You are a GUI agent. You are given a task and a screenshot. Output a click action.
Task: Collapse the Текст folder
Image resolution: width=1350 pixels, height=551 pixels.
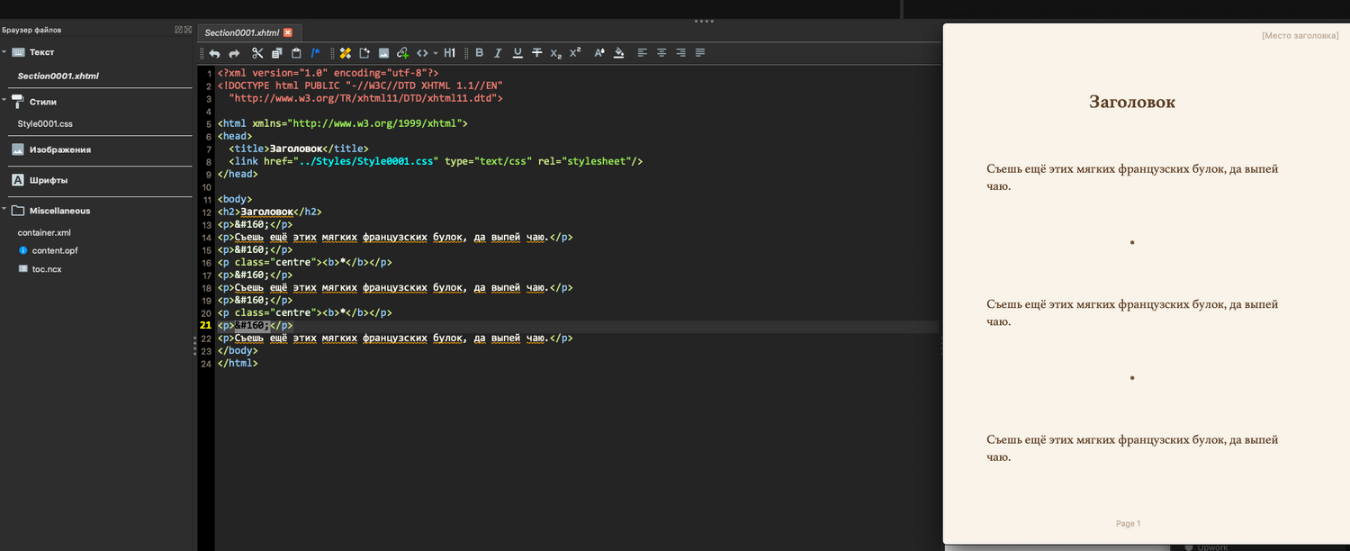(4, 52)
